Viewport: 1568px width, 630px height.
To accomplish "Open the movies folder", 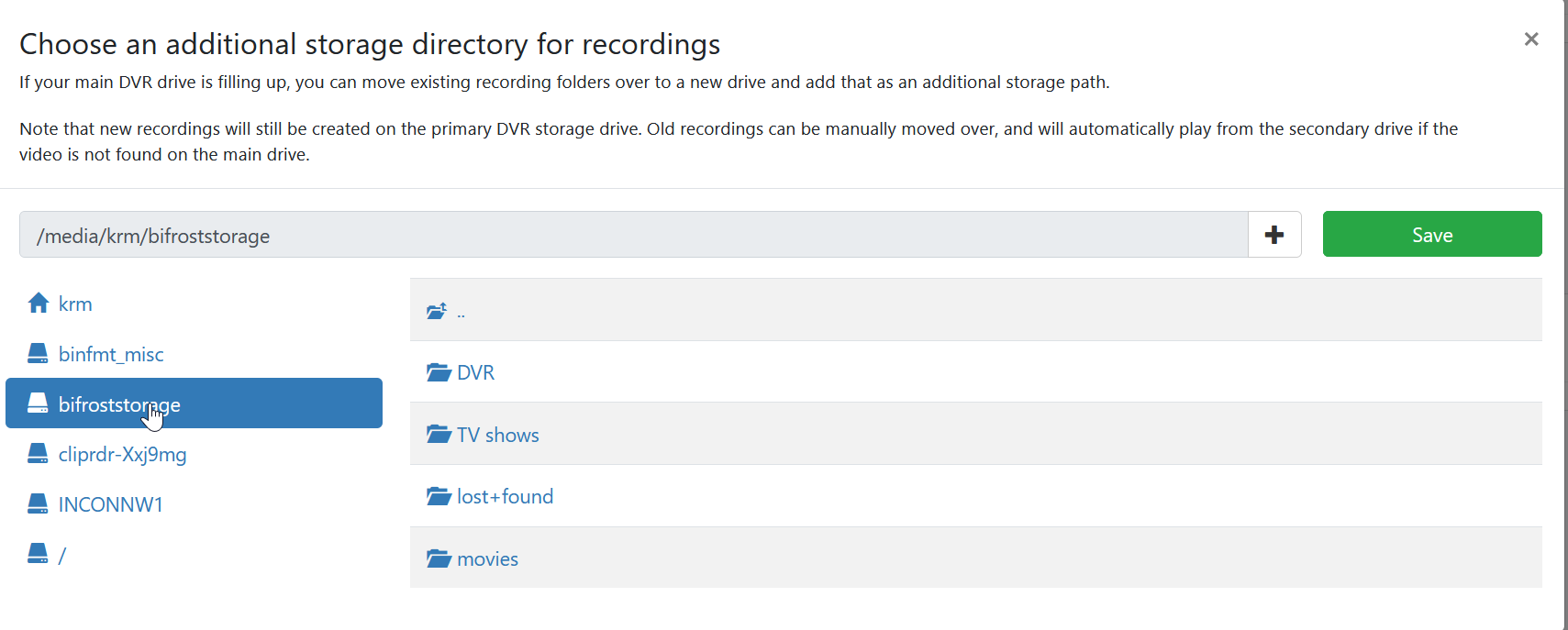I will (488, 559).
